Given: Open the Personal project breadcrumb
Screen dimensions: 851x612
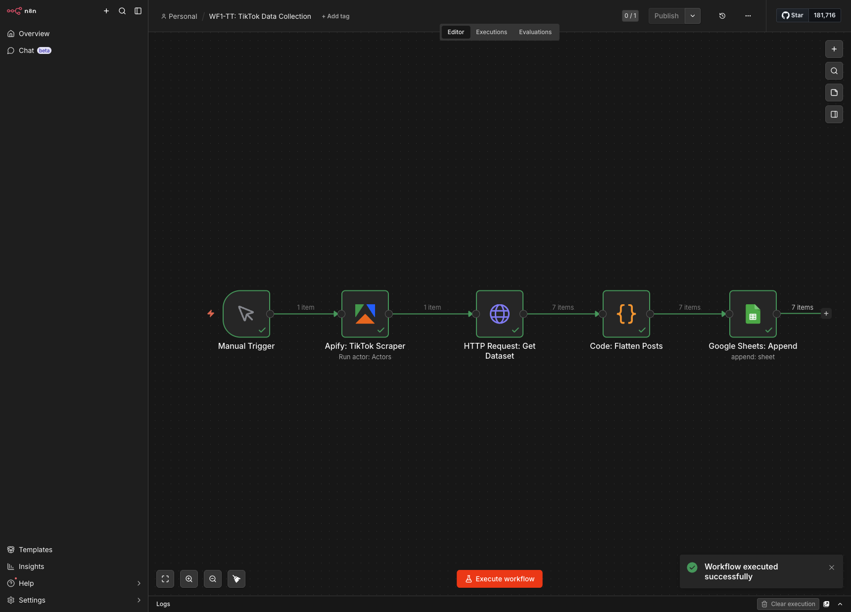Looking at the screenshot, I should 179,16.
